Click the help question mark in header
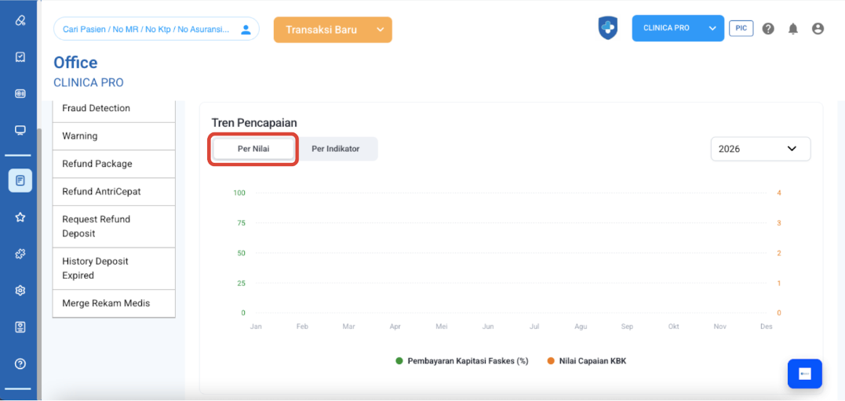Image resolution: width=845 pixels, height=401 pixels. (768, 29)
